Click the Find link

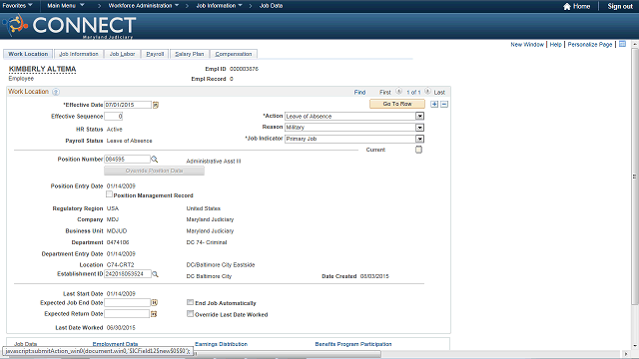coord(359,93)
